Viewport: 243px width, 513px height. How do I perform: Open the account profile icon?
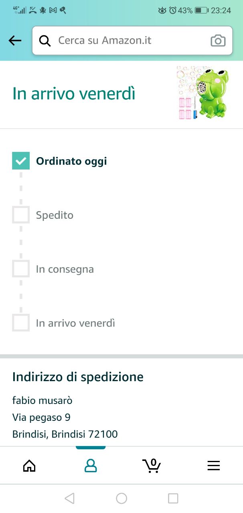pyautogui.click(x=91, y=466)
